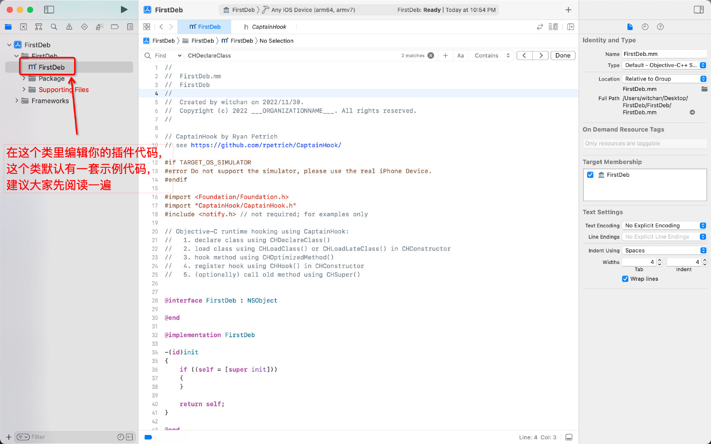Select the FirstDeb scheme
This screenshot has width=711, height=444.
point(239,10)
